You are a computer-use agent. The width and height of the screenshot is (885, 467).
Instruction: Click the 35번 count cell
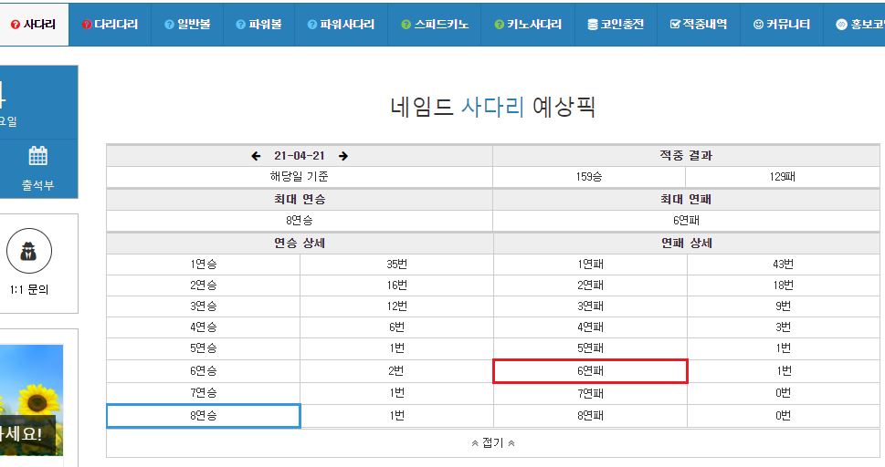tap(396, 264)
